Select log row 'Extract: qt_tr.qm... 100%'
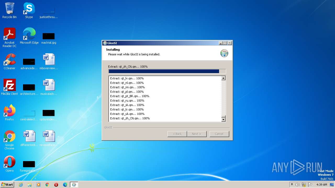 pos(127,109)
